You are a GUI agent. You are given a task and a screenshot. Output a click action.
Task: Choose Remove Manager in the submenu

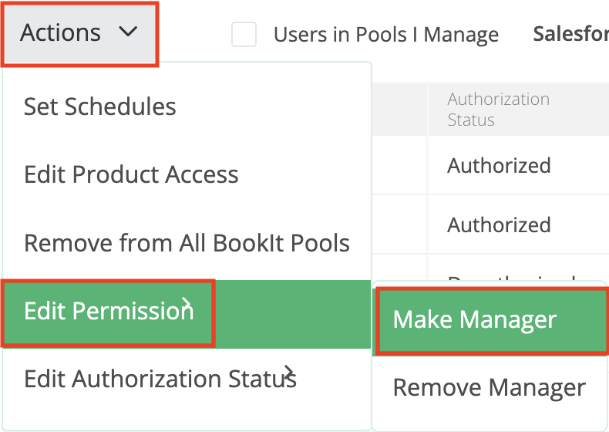coord(489,387)
